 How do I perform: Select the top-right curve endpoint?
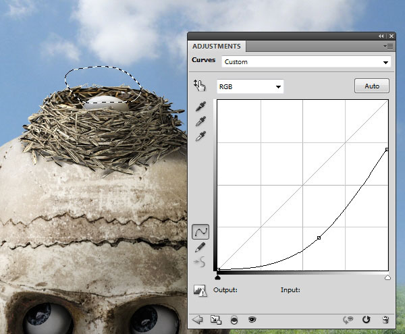point(387,149)
